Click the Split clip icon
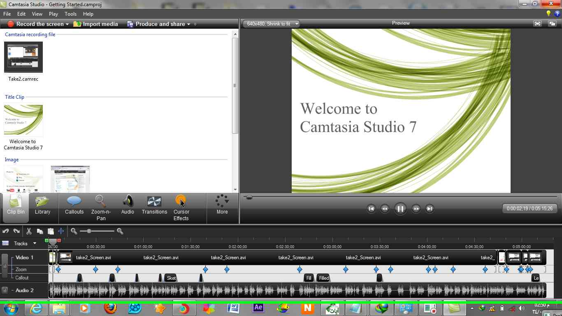562x316 pixels. tap(61, 231)
